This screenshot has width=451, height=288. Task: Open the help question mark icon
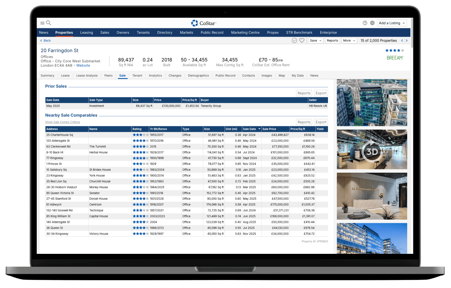tap(365, 23)
